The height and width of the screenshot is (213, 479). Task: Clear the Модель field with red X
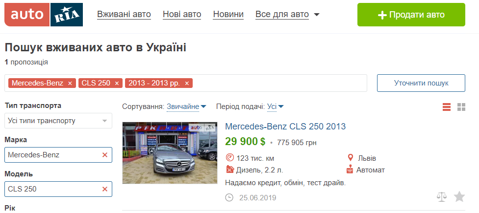coord(105,189)
